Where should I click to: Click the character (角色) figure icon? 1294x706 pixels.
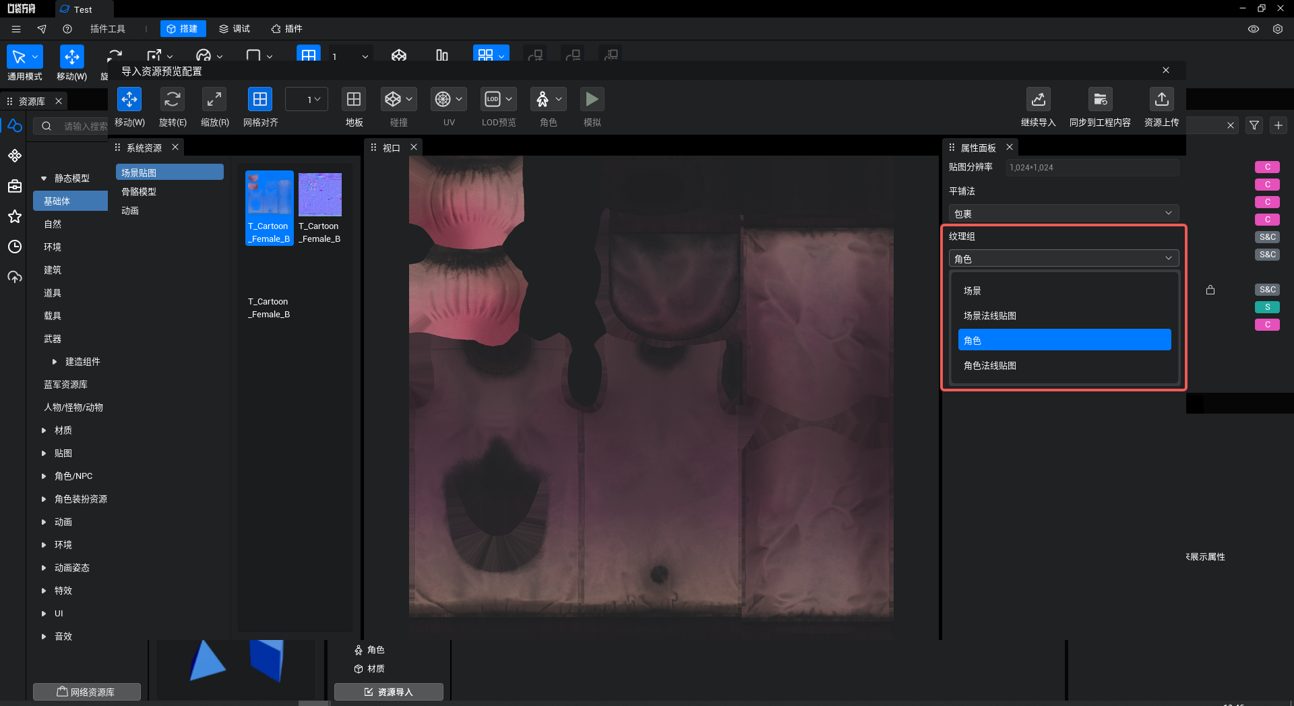543,100
